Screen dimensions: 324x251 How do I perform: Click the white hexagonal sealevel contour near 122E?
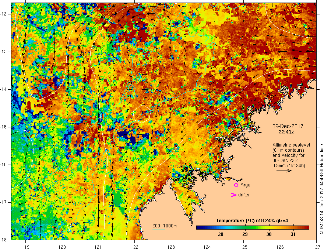tap(142, 114)
